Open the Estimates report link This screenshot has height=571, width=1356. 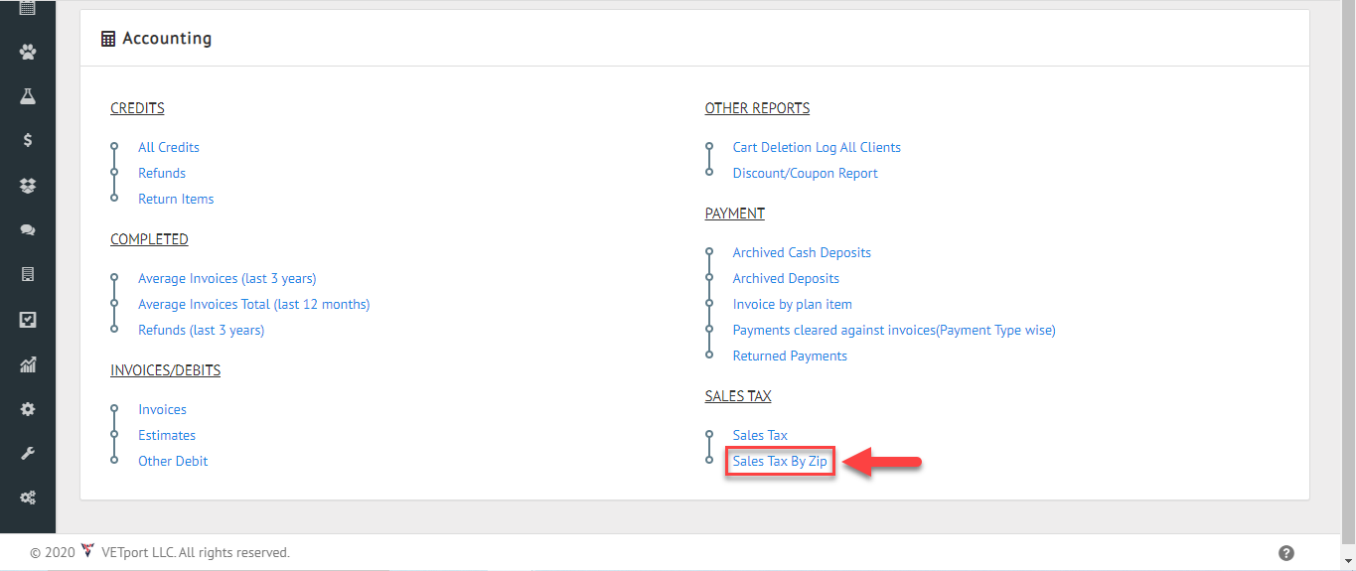167,435
